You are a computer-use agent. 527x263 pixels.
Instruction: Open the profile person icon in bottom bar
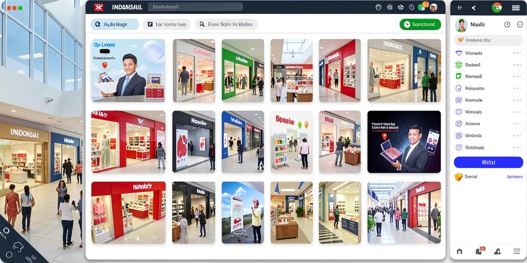[x=498, y=251]
